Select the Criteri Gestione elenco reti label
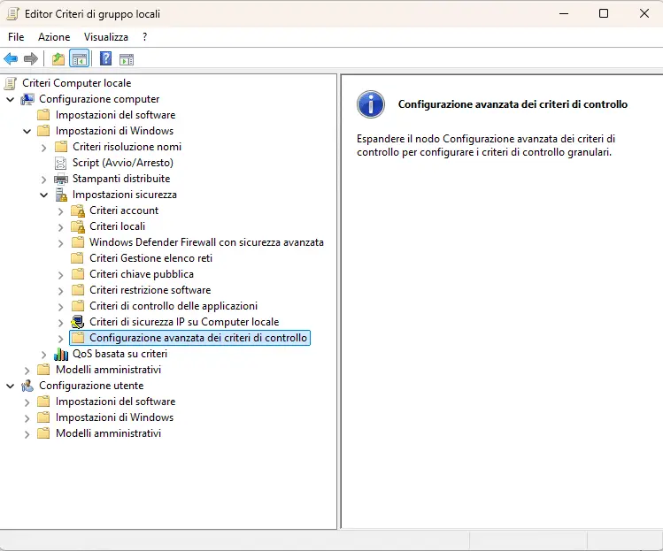This screenshot has width=663, height=551. pyautogui.click(x=151, y=258)
